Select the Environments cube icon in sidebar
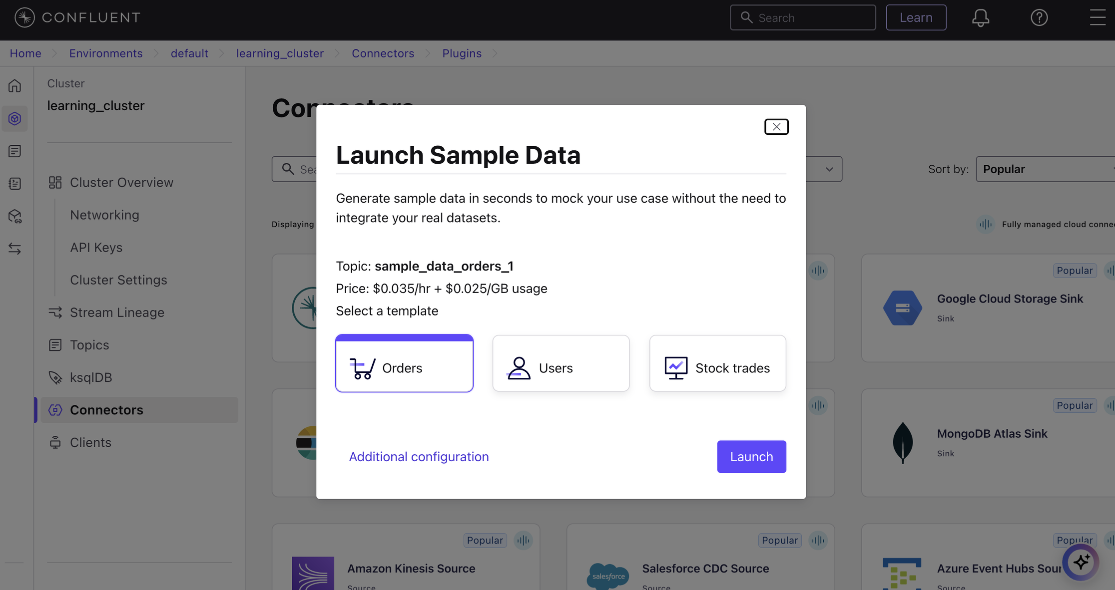Viewport: 1115px width, 590px height. (14, 118)
